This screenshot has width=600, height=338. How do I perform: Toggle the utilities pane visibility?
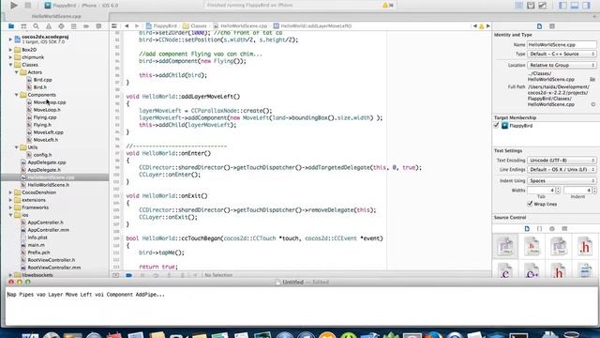click(587, 6)
